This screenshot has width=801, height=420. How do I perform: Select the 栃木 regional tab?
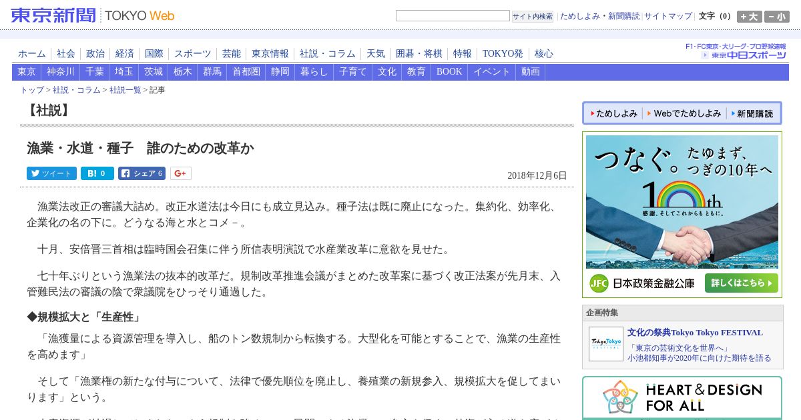(x=183, y=72)
